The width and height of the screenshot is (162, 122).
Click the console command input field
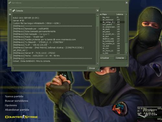click(50, 68)
